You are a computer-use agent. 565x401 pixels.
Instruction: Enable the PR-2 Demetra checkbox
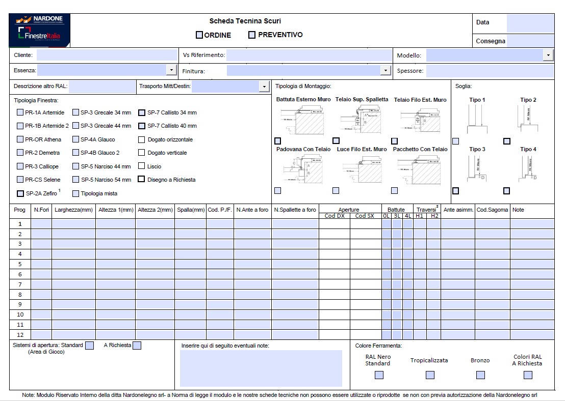(20, 153)
